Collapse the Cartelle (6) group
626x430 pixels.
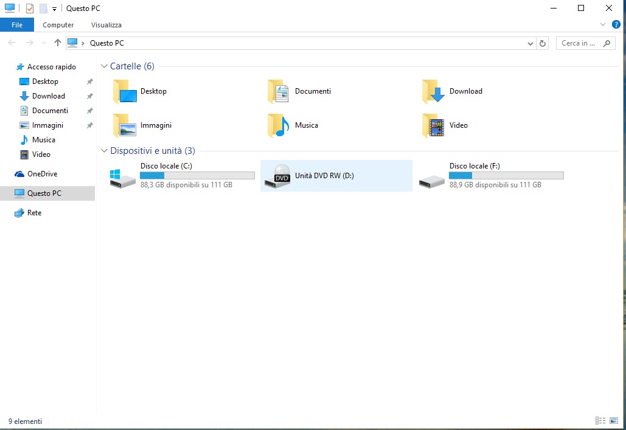coord(104,66)
